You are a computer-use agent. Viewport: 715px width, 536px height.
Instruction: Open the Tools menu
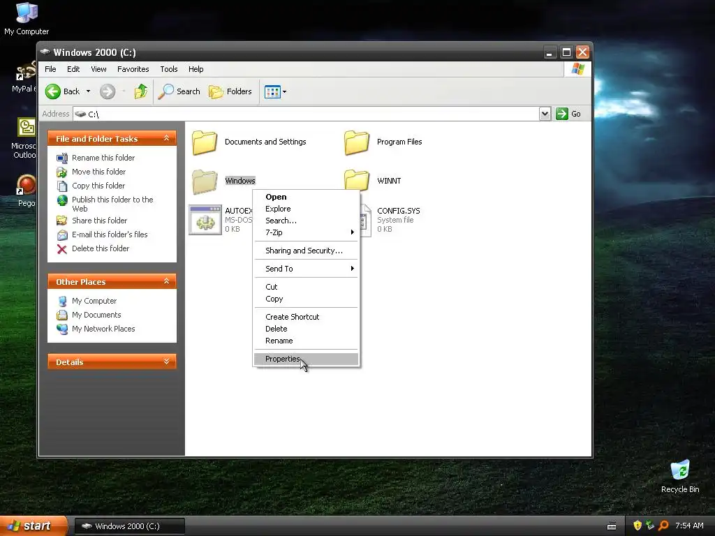(169, 69)
